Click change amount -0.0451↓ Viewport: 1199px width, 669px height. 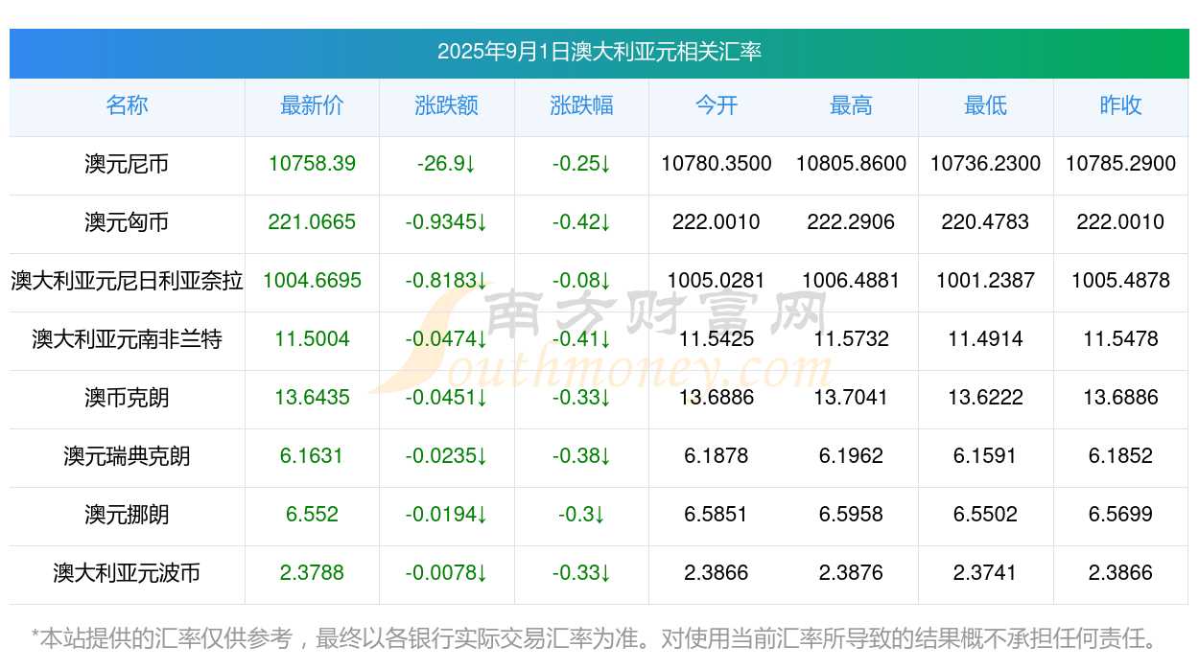[x=447, y=398]
